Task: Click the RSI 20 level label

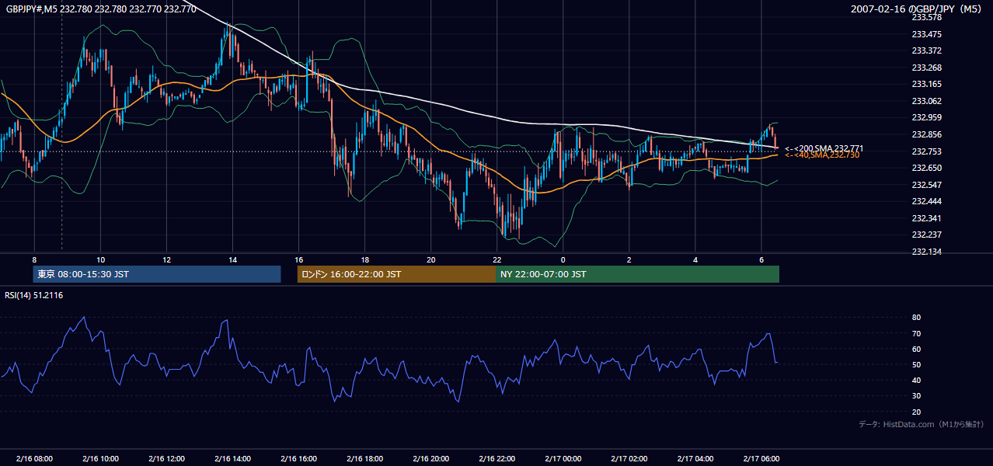Action: click(x=916, y=412)
